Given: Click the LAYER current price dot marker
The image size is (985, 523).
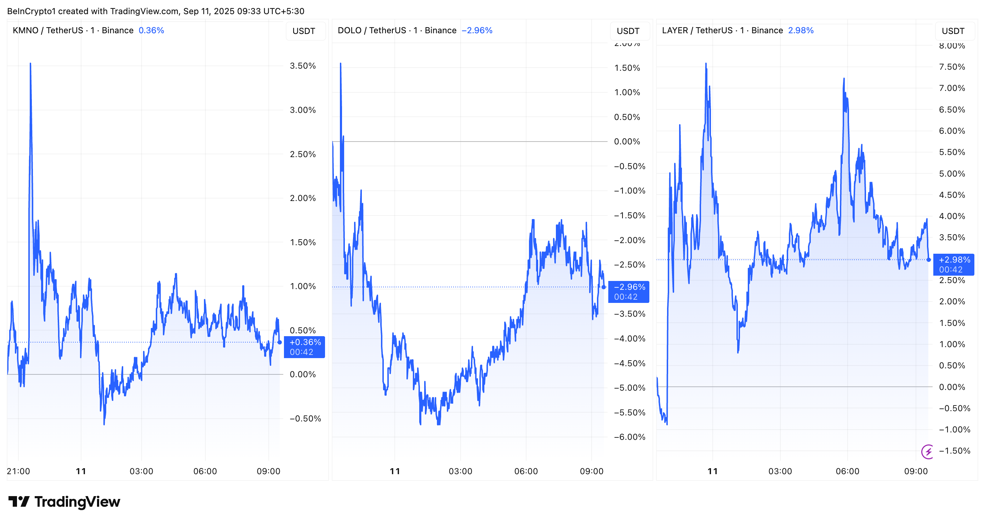Looking at the screenshot, I should point(929,260).
